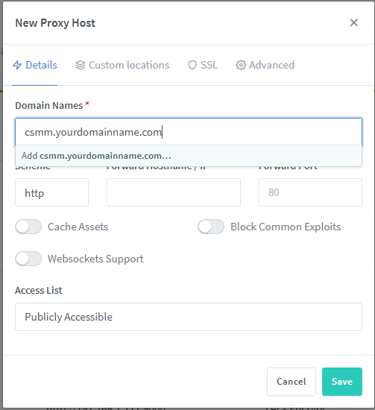Enable the Cache Assets toggle
Viewport: 375px width, 410px height.
click(x=28, y=227)
